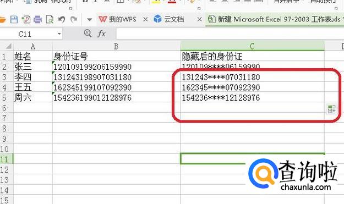Expand the quick access toolbar dropdown arrow
This screenshot has width=344, height=204.
click(89, 20)
